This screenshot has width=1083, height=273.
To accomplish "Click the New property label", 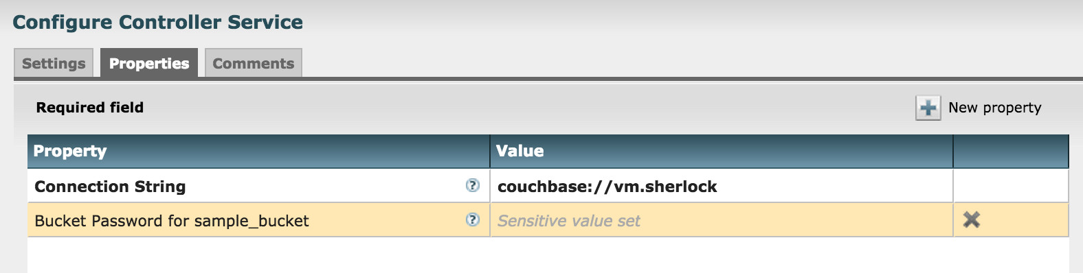I will coord(994,108).
